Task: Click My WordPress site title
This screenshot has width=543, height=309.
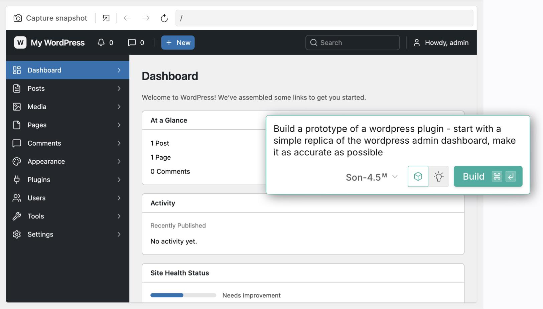Action: coord(57,42)
